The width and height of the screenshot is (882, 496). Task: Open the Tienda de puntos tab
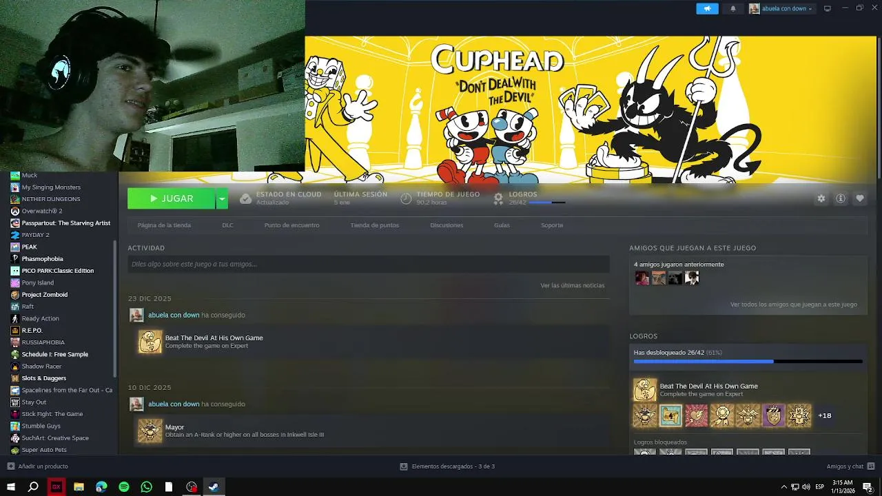(x=374, y=225)
